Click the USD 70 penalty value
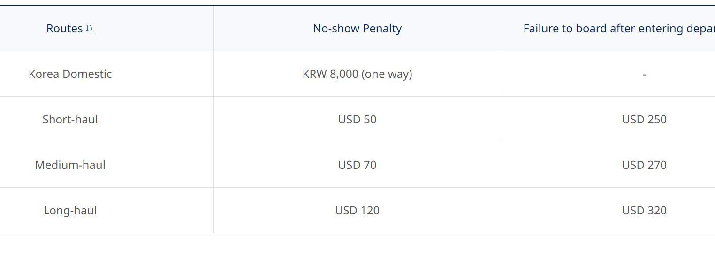Screen dimensions: 715x259 click(357, 165)
